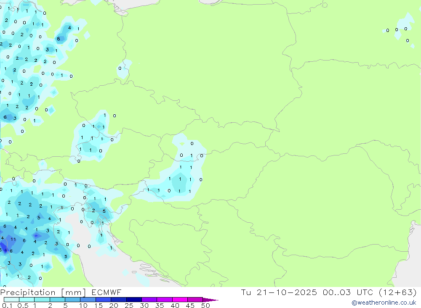Click the "50" legend scale label
This screenshot has height=308, width=421.
(205, 305)
